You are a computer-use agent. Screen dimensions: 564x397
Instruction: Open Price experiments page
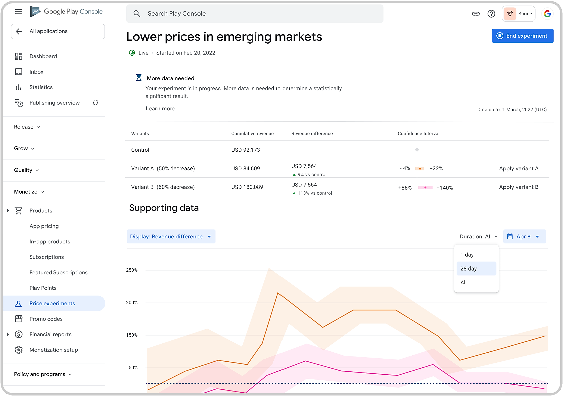click(54, 304)
